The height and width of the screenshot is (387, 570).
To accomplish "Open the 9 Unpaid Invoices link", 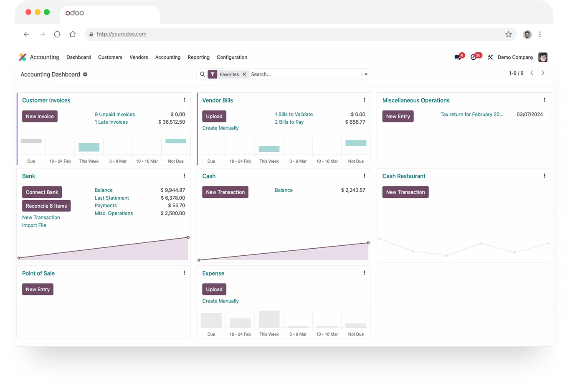I will [115, 115].
